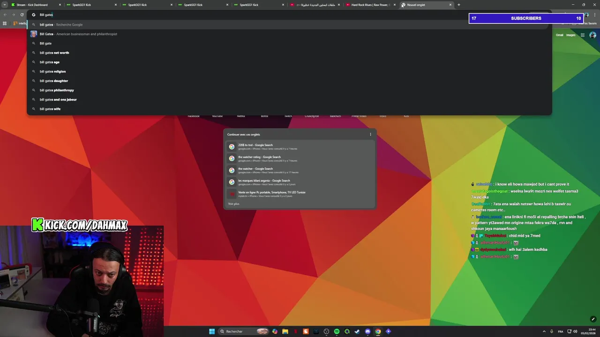The width and height of the screenshot is (600, 337).
Task: Open 'les marques kilani argania - Google Search' entry
Action: [300, 182]
